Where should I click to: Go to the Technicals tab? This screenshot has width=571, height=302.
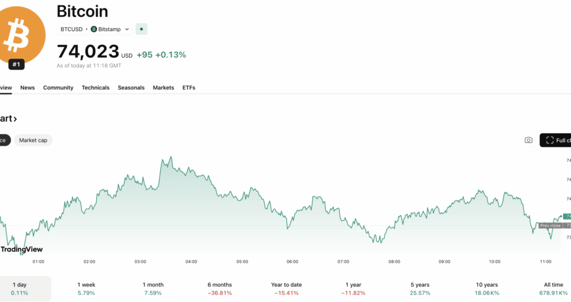coord(95,88)
